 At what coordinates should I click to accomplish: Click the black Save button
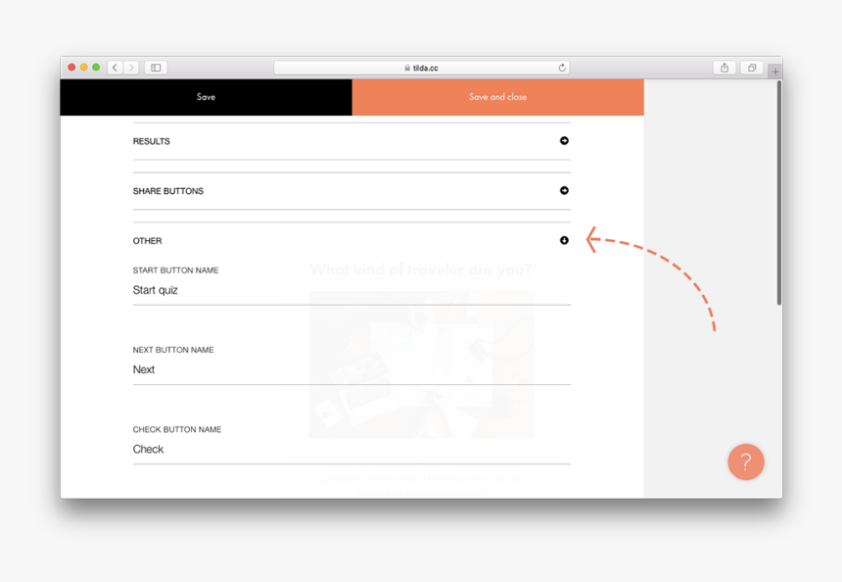click(207, 97)
